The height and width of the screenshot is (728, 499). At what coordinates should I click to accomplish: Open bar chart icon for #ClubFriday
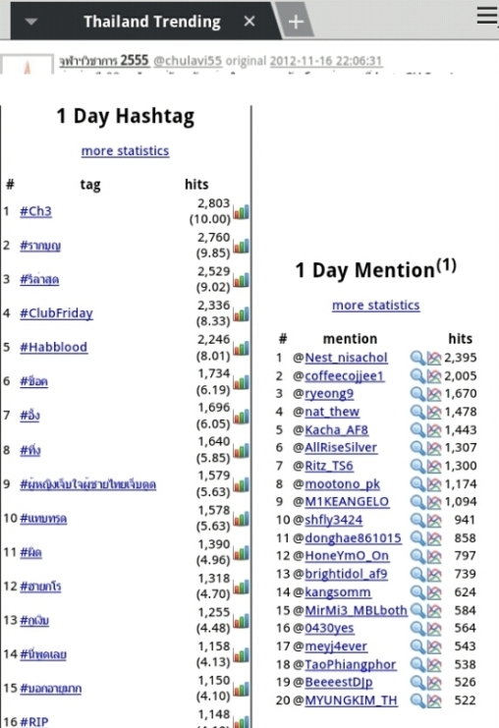point(241,313)
